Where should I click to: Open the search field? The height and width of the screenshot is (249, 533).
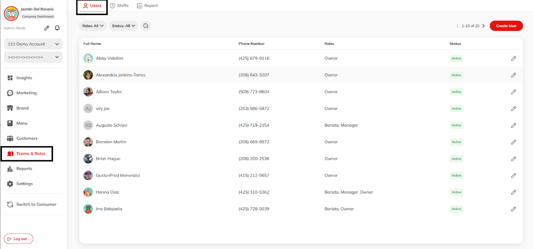[x=145, y=26]
